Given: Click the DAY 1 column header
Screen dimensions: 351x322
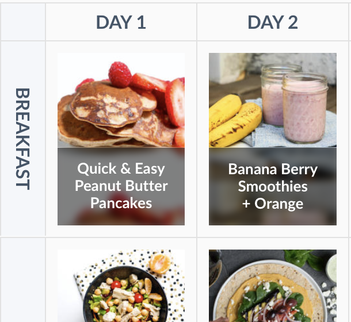Looking at the screenshot, I should (x=121, y=22).
